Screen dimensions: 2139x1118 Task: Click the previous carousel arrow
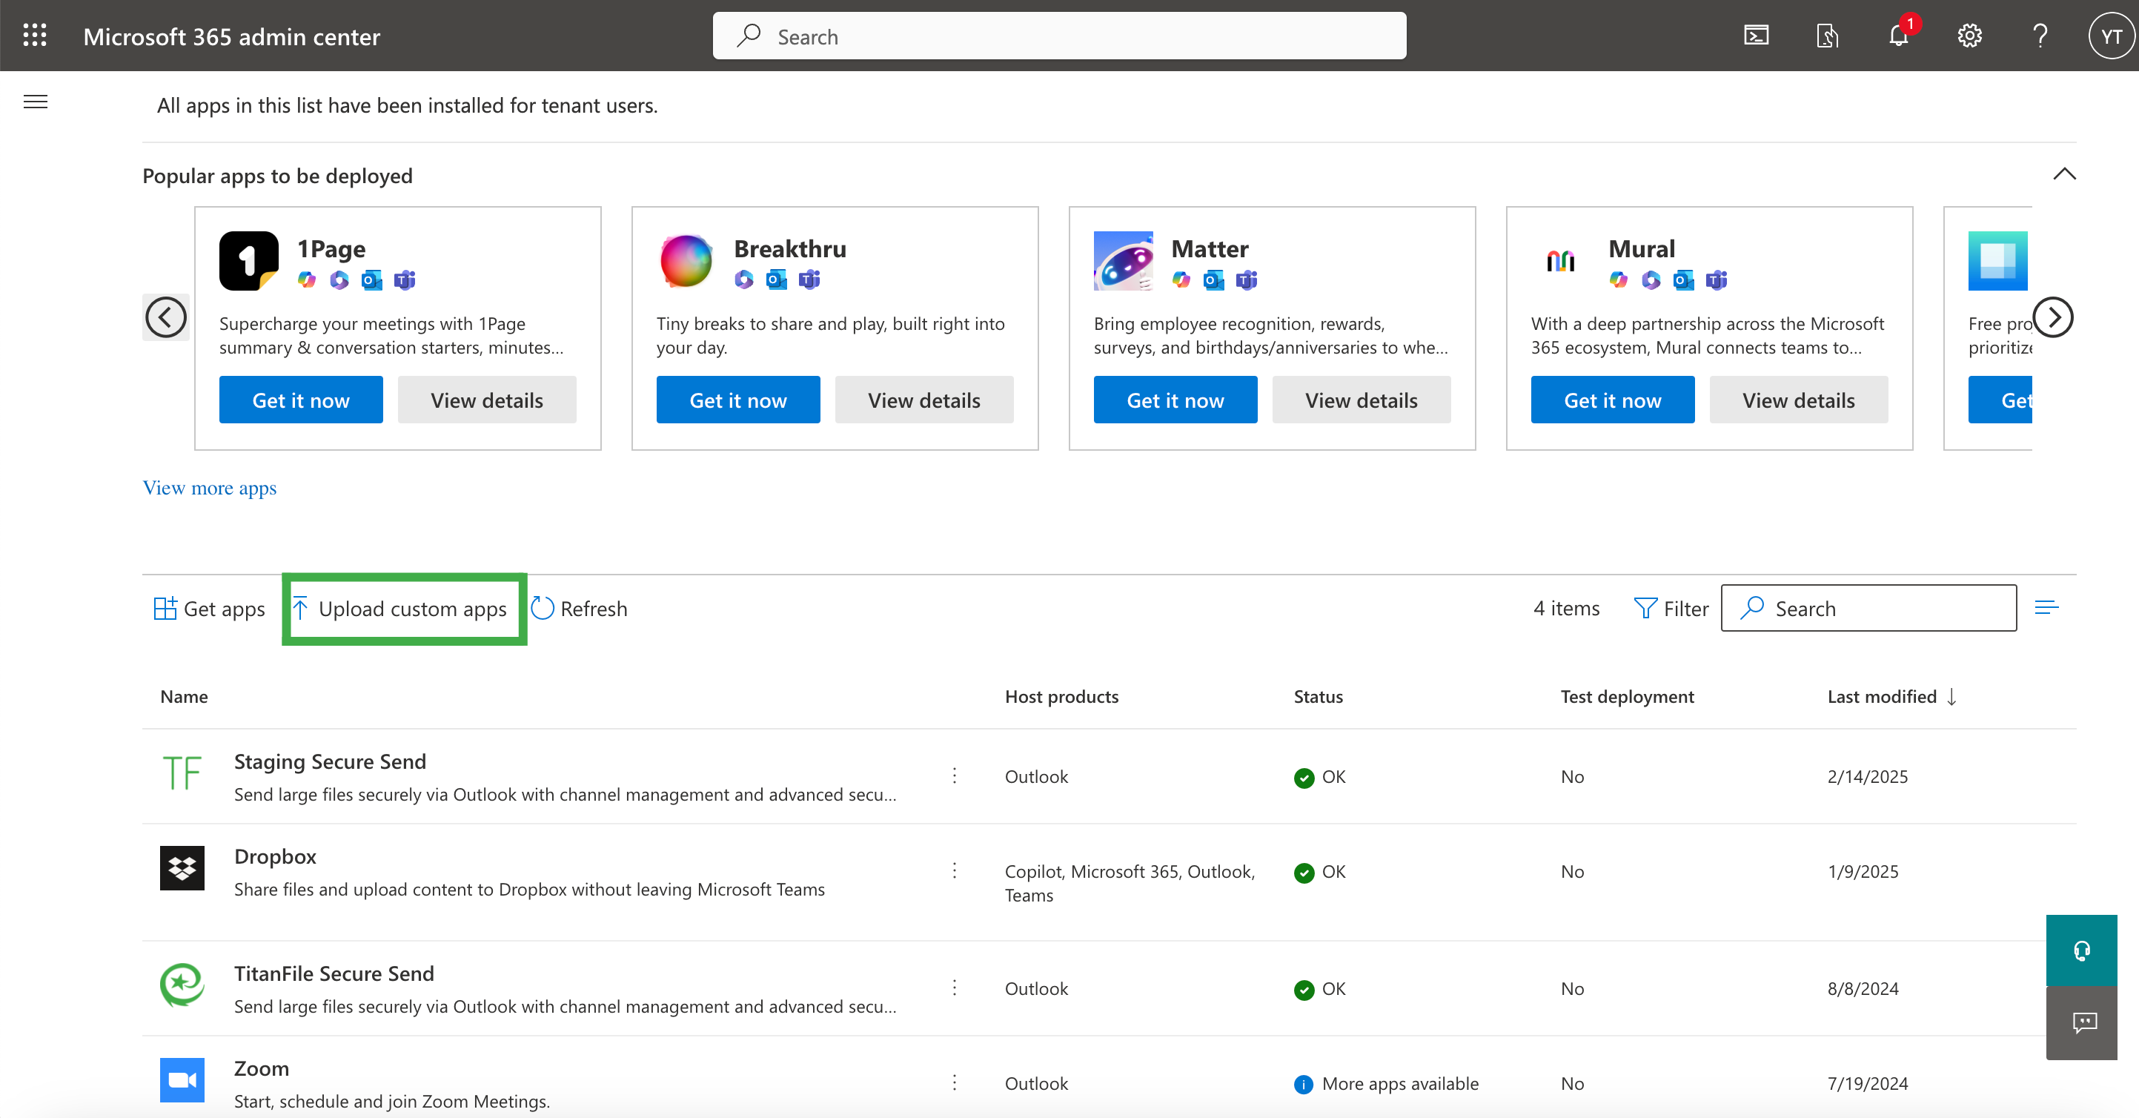166,317
